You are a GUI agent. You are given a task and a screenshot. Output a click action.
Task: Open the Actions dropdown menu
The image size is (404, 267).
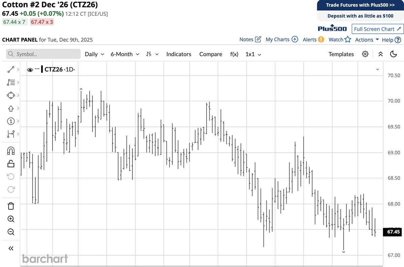coord(367,40)
